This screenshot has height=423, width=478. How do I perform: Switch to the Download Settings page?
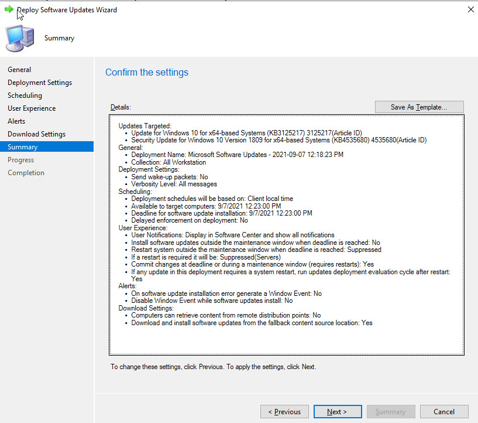coord(36,134)
